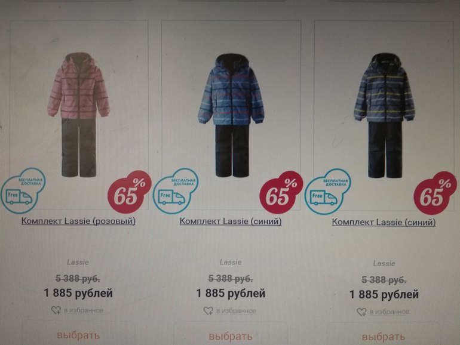Choose the rightmost set with выбрать button
This screenshot has height=345, width=460.
[384, 337]
